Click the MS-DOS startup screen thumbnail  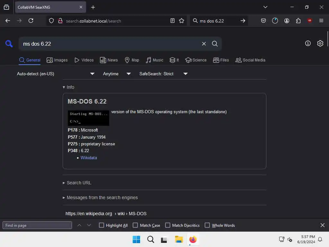[x=88, y=118]
